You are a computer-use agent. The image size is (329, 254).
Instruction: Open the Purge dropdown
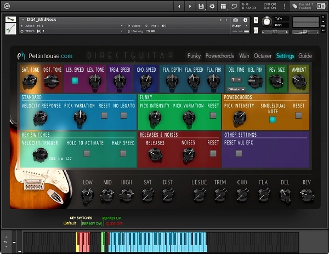pos(240,26)
